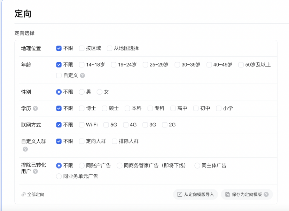
Task: Check the 按区域 location checkbox
Action: [82, 48]
